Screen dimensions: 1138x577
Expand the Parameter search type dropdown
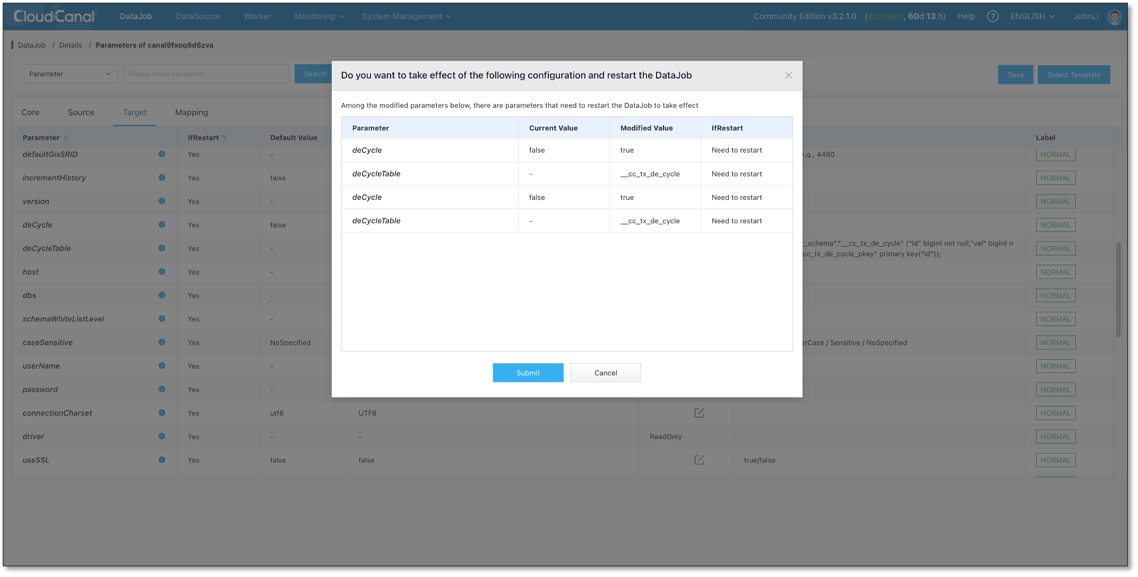pos(71,74)
